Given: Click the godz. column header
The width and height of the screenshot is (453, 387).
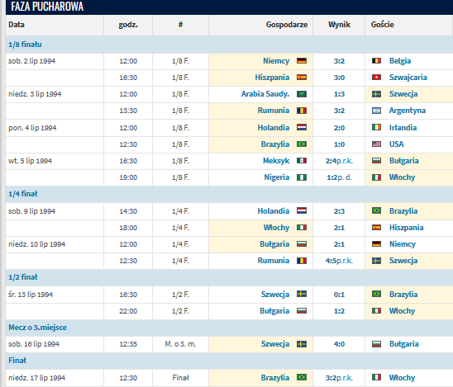Looking at the screenshot, I should (x=128, y=25).
